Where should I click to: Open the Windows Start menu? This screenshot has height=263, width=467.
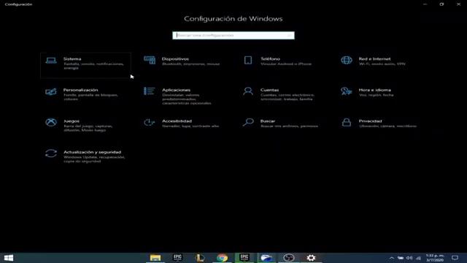click(9, 258)
